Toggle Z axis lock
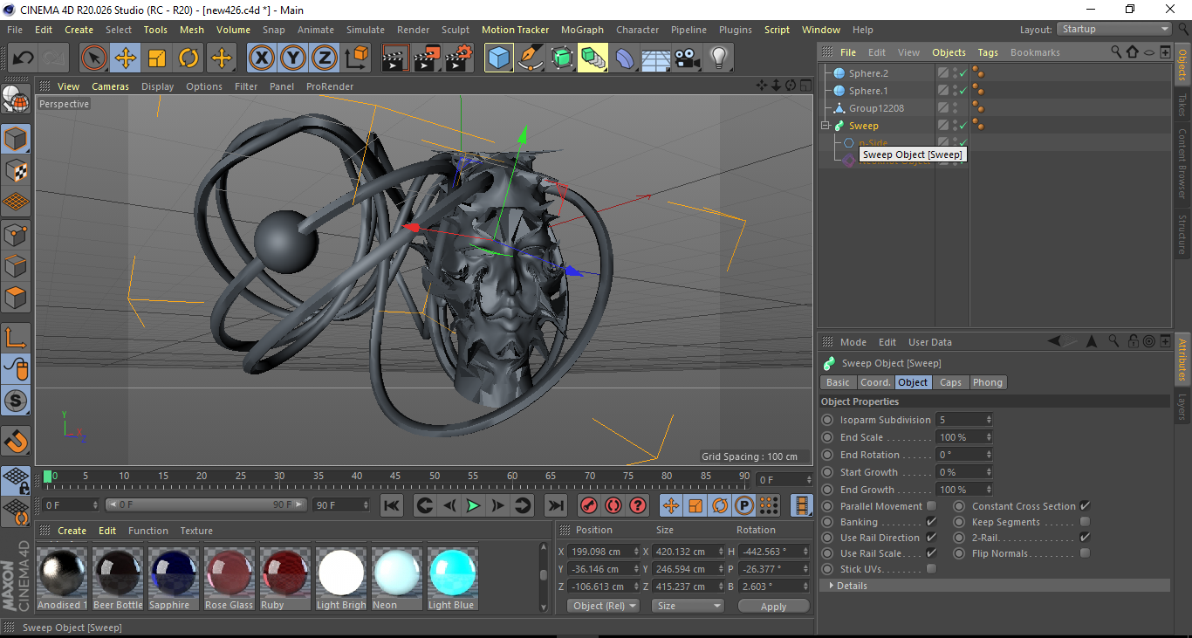 324,58
